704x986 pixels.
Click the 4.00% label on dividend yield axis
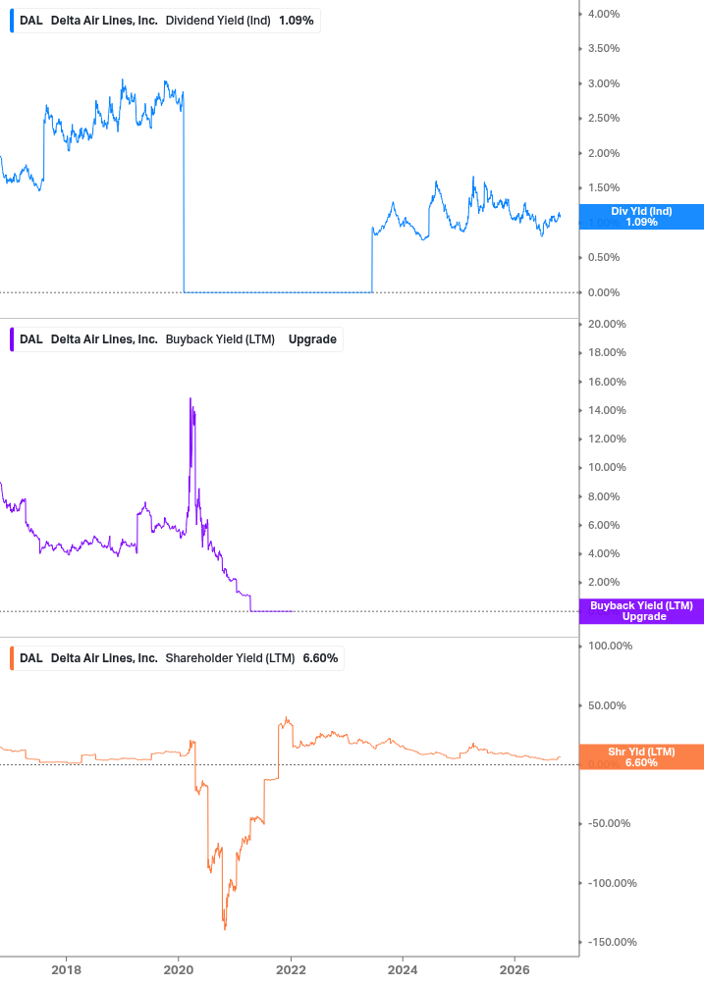[x=604, y=14]
